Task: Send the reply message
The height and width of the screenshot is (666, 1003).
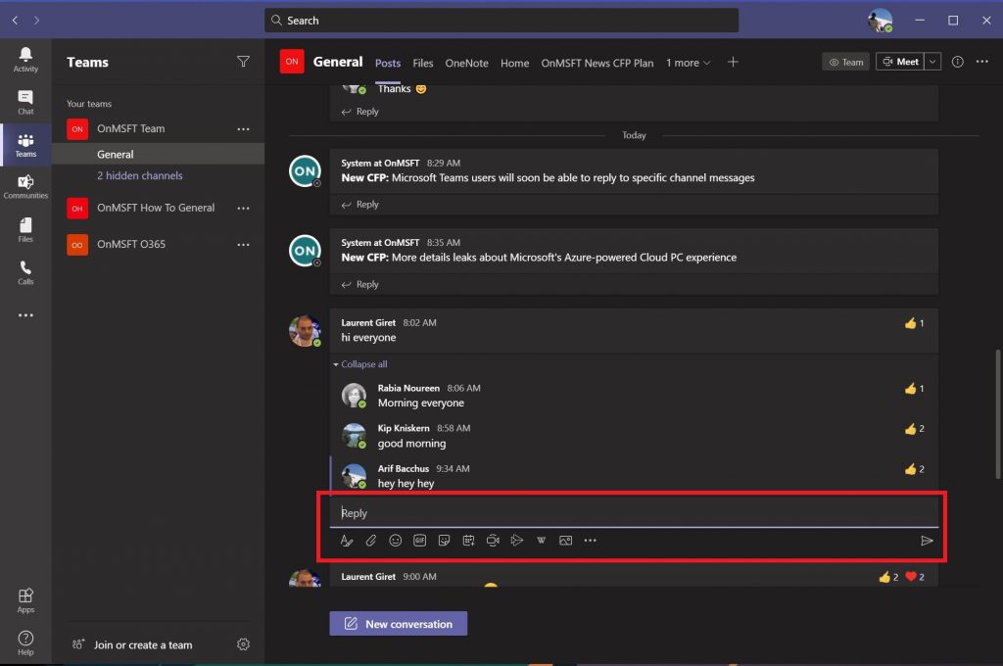Action: coord(927,542)
